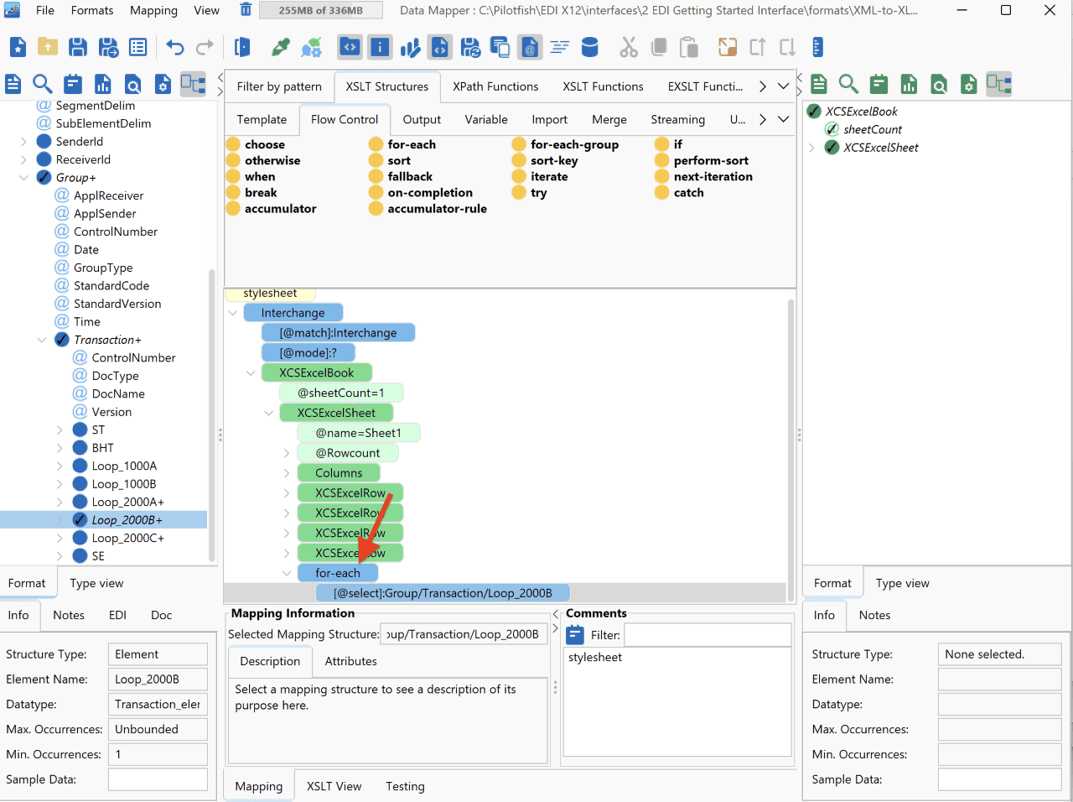Click the green calendar-note icon in the target panel
This screenshot has width=1073, height=802.
tap(879, 84)
